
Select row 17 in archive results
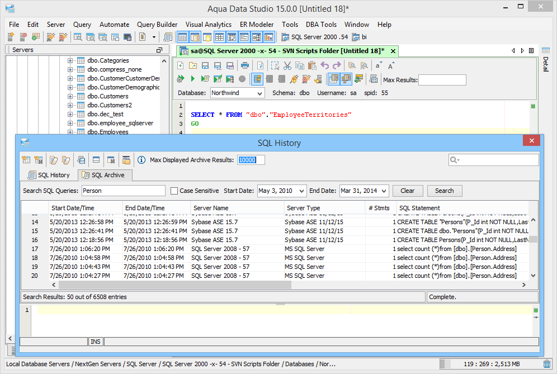click(275, 249)
